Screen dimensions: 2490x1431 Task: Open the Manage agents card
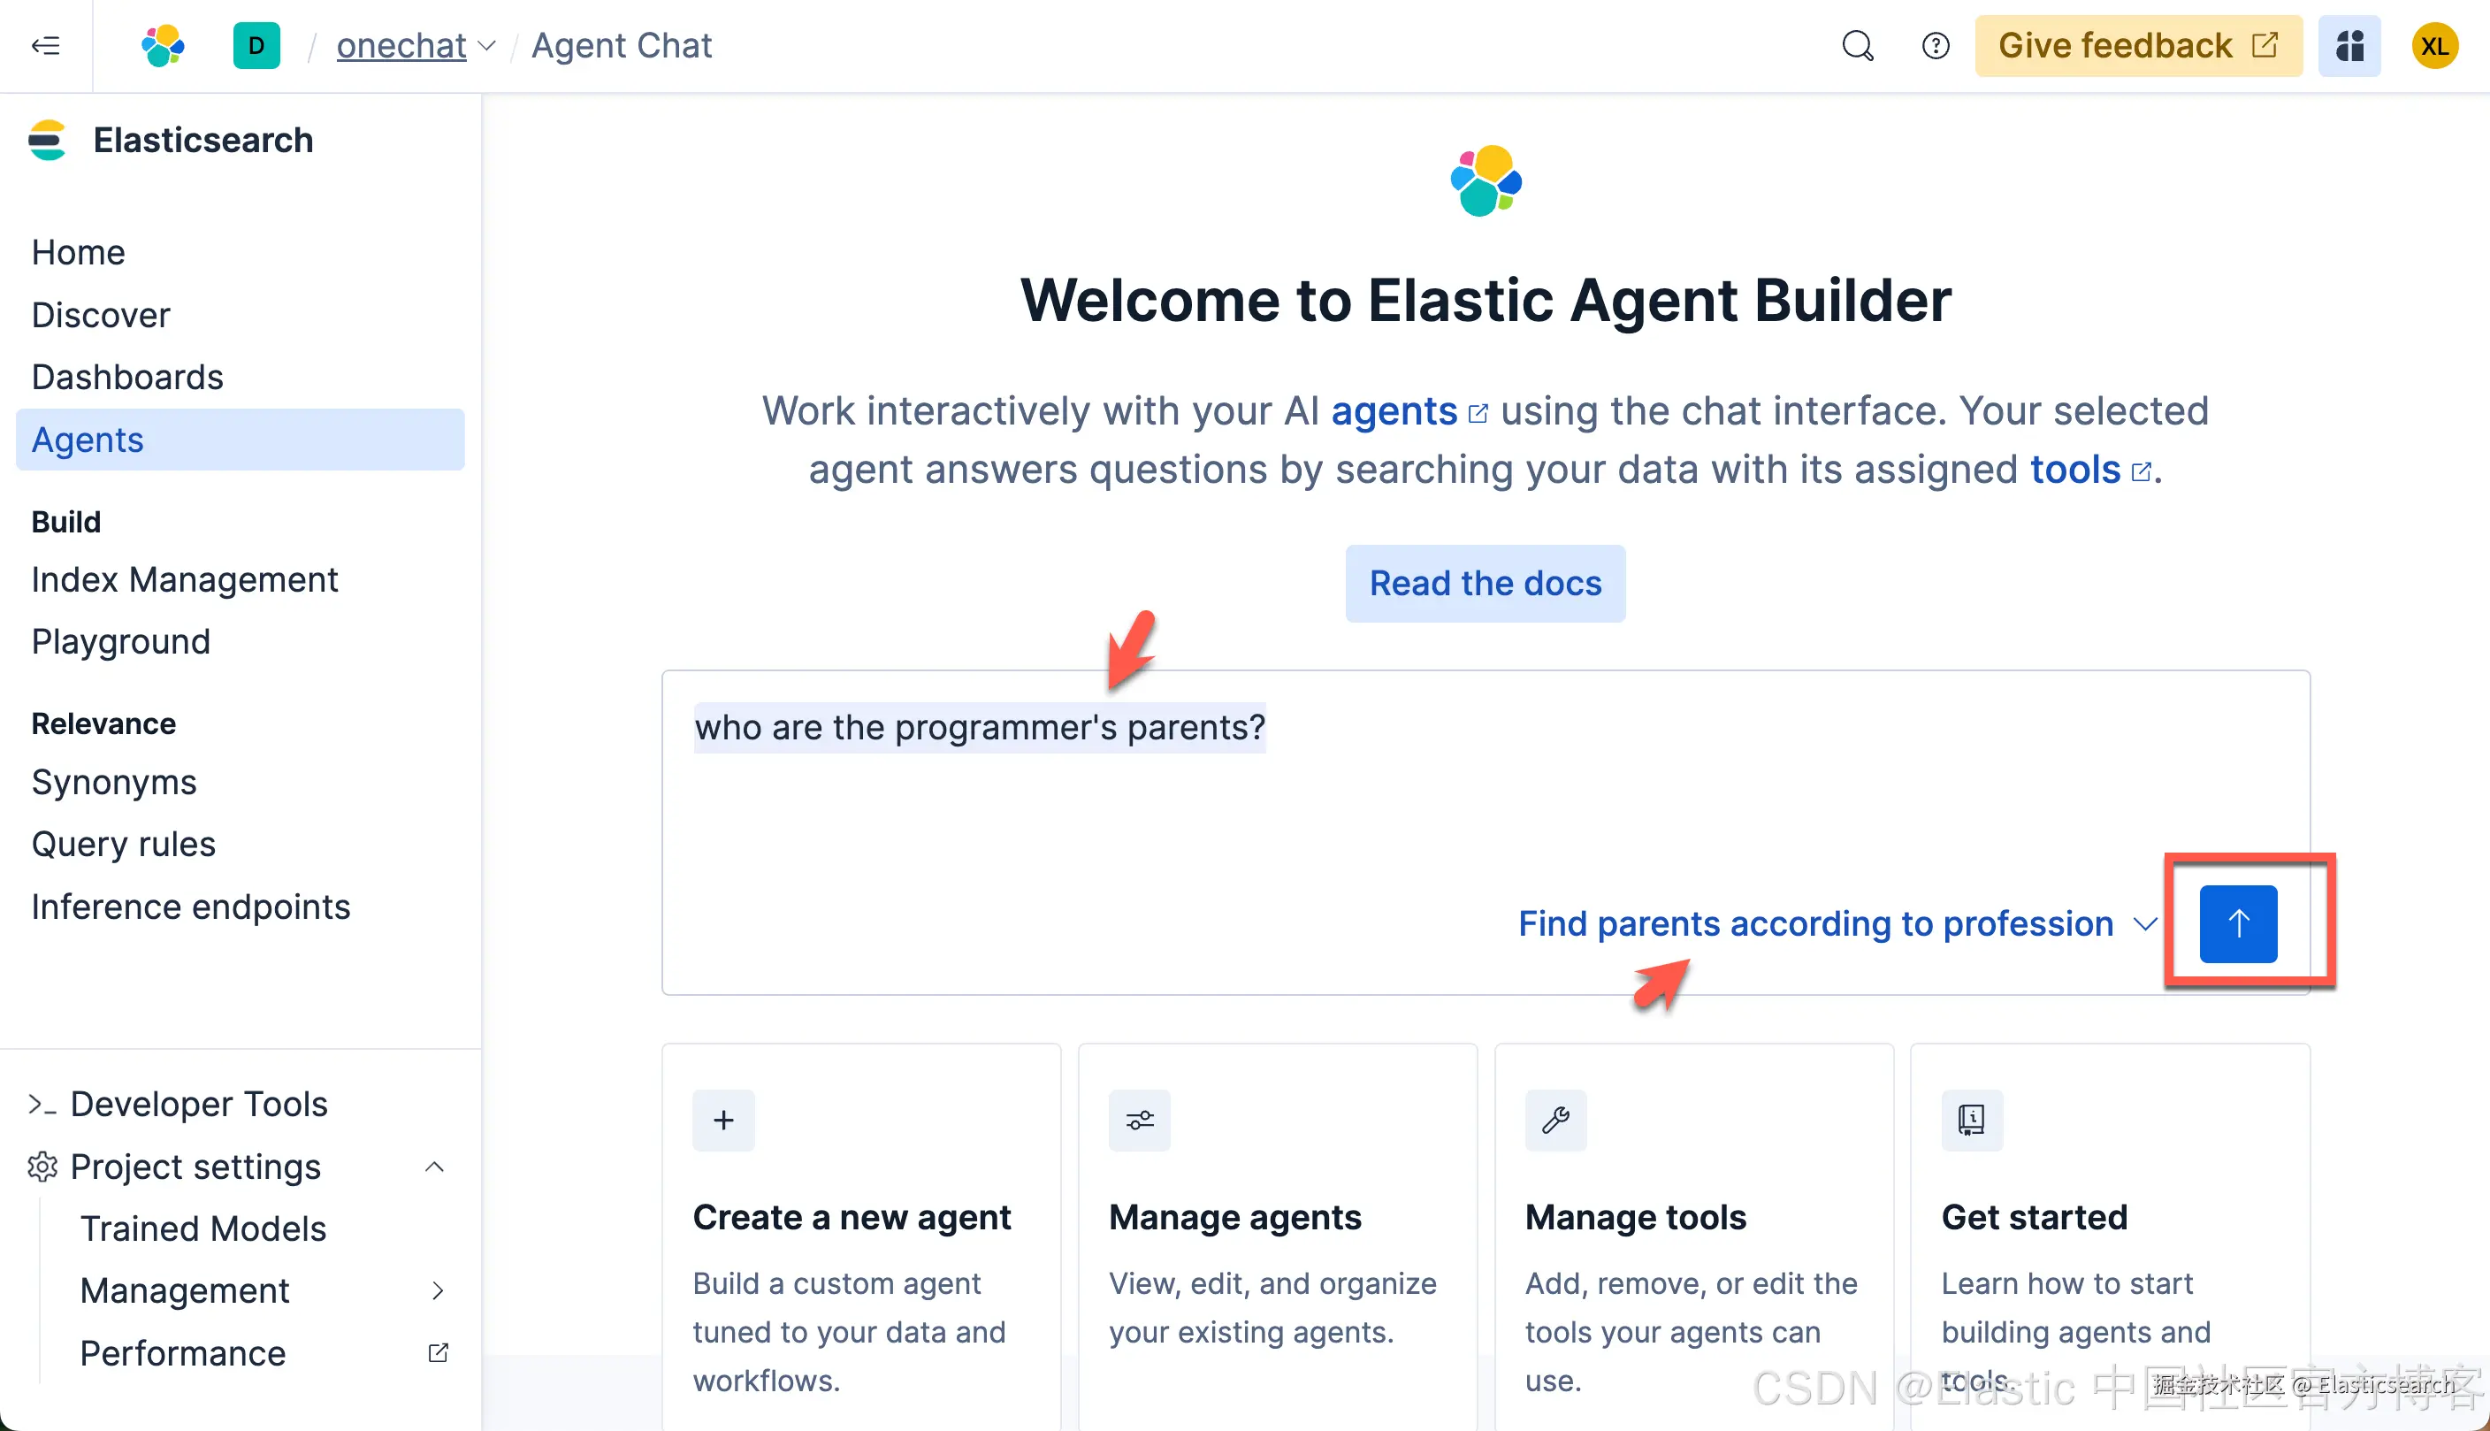1277,1237
